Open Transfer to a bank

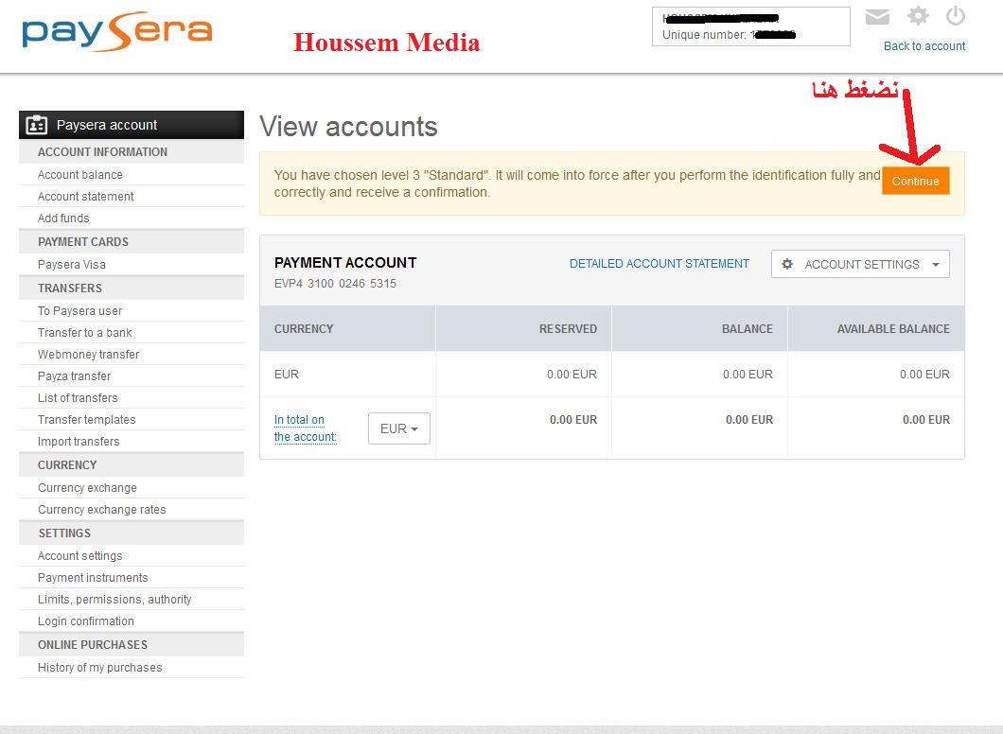(84, 332)
